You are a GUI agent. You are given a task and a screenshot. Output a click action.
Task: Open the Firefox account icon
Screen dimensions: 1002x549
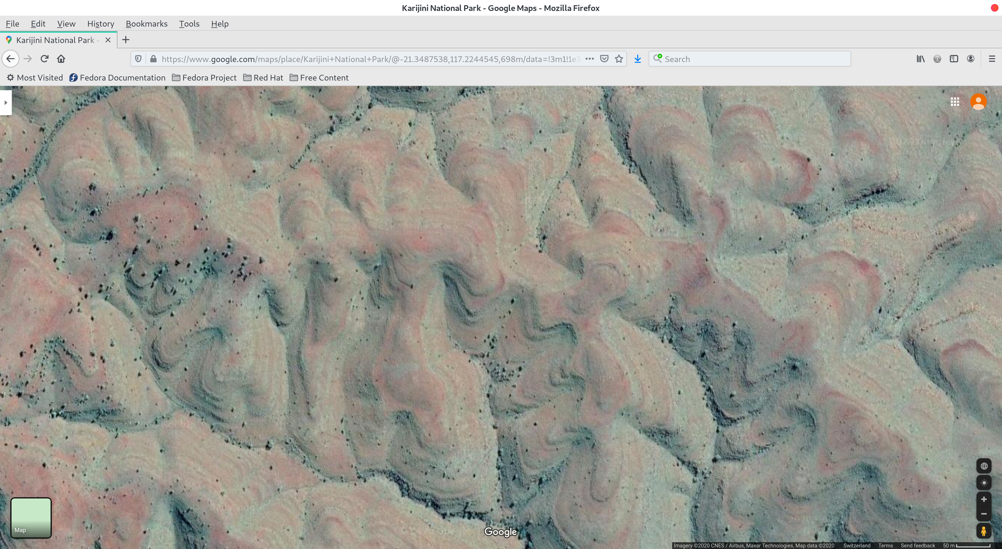point(970,59)
